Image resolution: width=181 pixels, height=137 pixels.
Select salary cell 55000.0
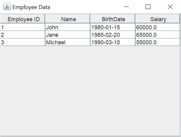(x=158, y=42)
